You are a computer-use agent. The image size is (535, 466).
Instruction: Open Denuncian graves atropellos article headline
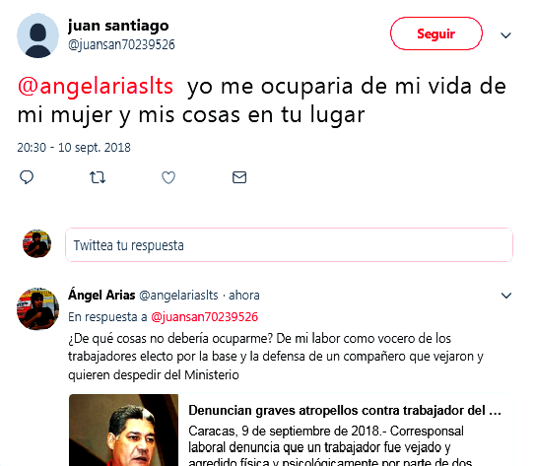(345, 411)
